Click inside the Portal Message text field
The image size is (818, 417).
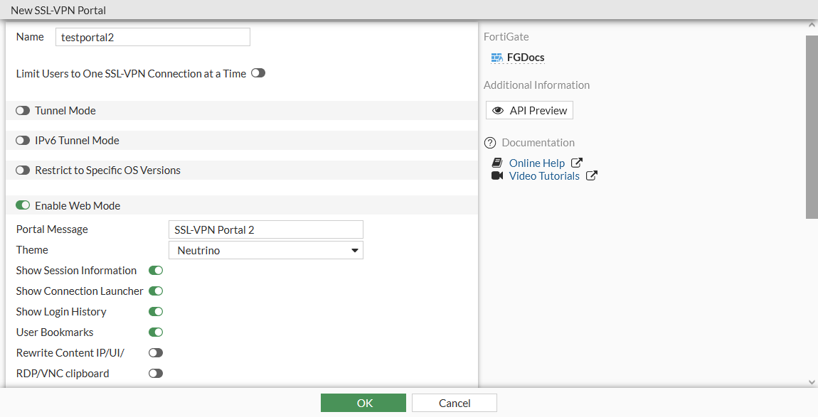265,229
